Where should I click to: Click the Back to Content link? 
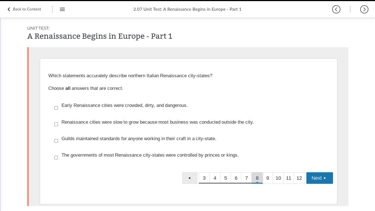(x=24, y=9)
